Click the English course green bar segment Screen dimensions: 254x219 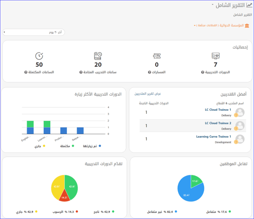click(30, 124)
